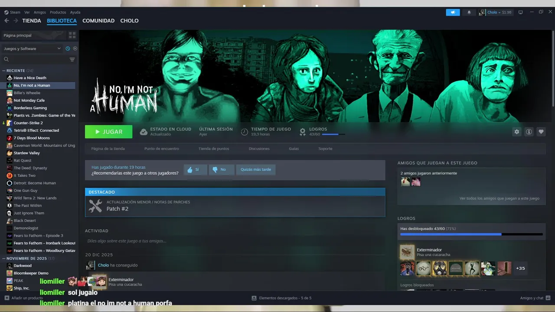The height and width of the screenshot is (312, 555).
Task: Open advanced filter lines icon
Action: click(72, 59)
